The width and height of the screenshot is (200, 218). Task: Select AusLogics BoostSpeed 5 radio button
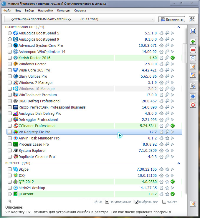10,33
